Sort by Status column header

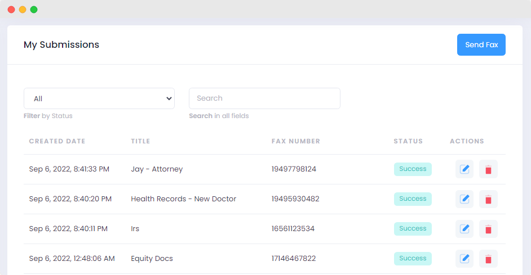click(408, 141)
